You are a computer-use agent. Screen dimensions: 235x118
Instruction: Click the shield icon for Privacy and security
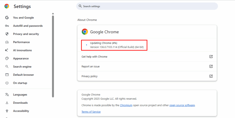click(7, 34)
